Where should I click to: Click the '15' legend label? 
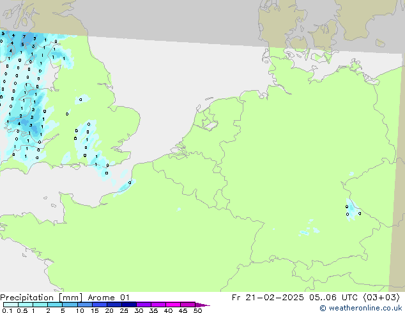pyautogui.click(x=95, y=310)
